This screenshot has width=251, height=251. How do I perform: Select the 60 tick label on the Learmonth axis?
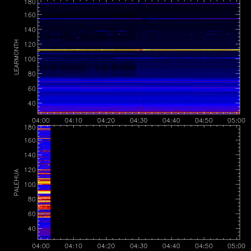tap(32, 88)
